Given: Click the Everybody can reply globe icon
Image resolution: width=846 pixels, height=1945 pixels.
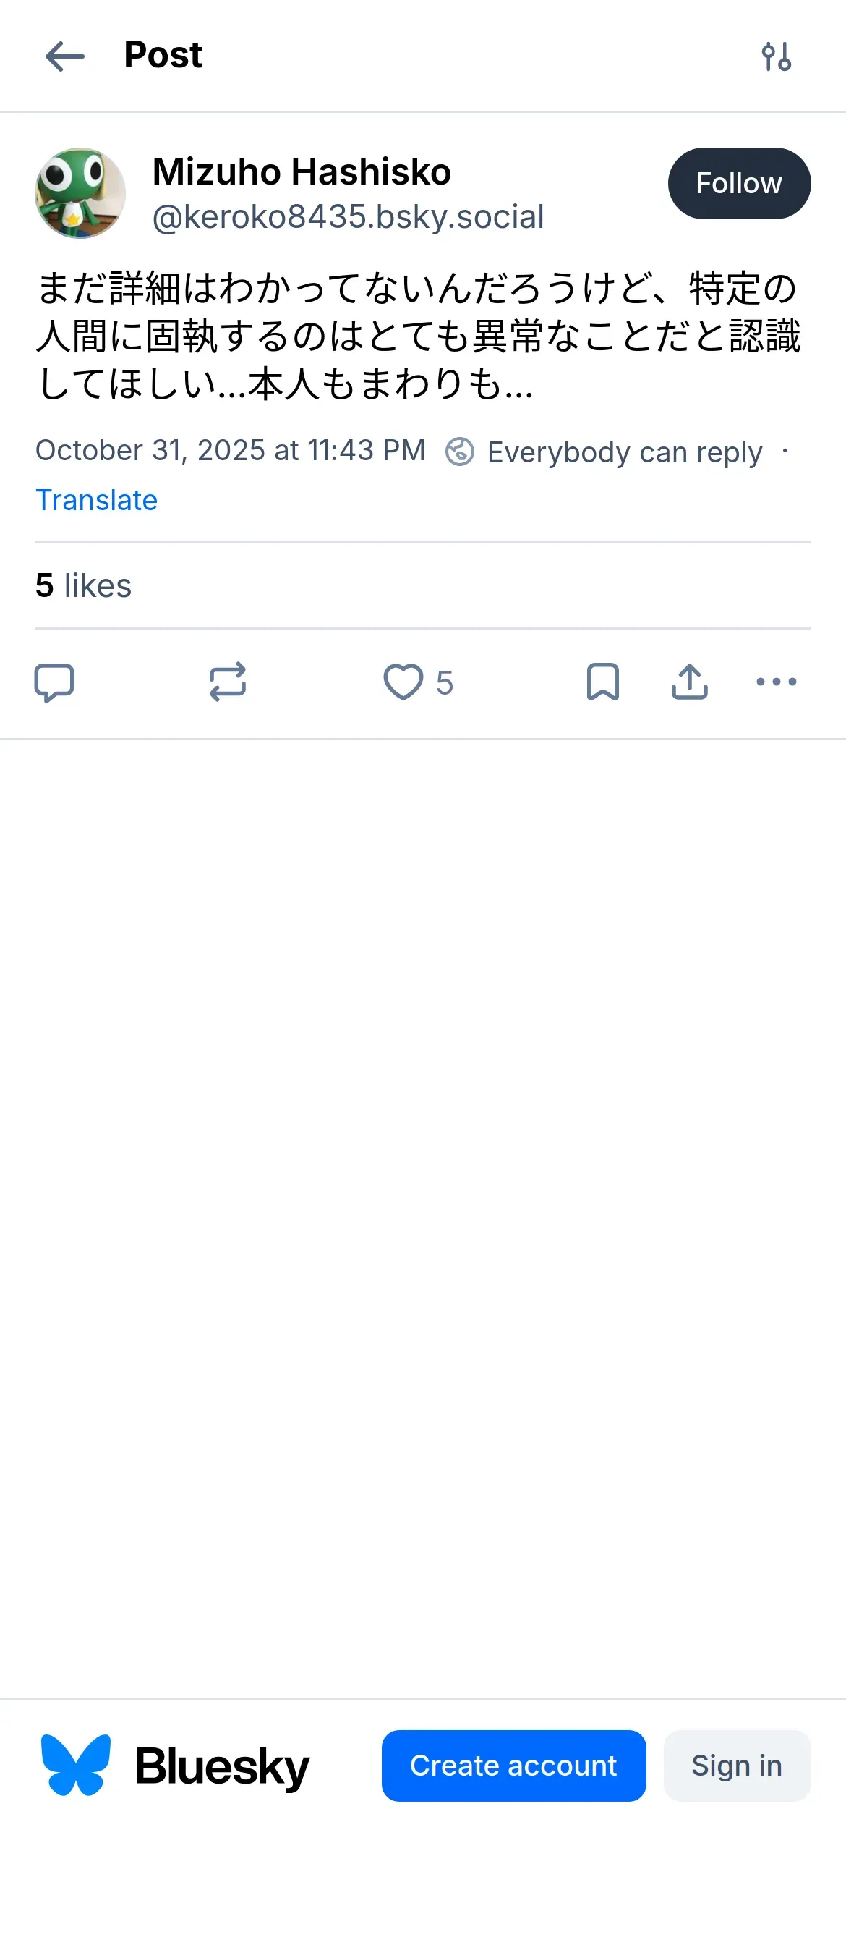Looking at the screenshot, I should pos(460,452).
